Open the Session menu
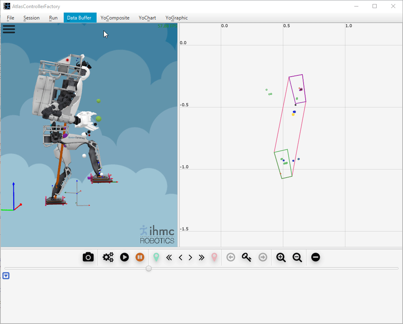This screenshot has height=324, width=403. coord(31,18)
